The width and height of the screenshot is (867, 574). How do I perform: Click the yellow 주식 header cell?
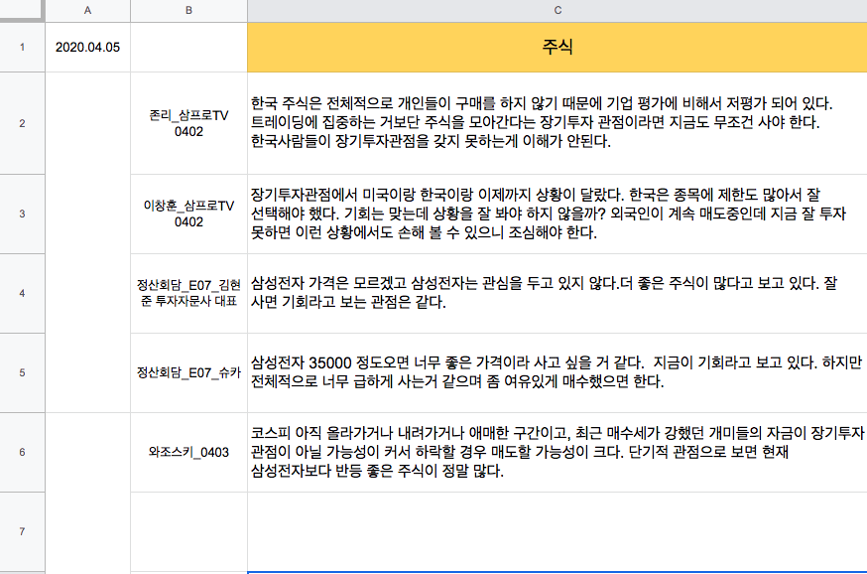(557, 47)
